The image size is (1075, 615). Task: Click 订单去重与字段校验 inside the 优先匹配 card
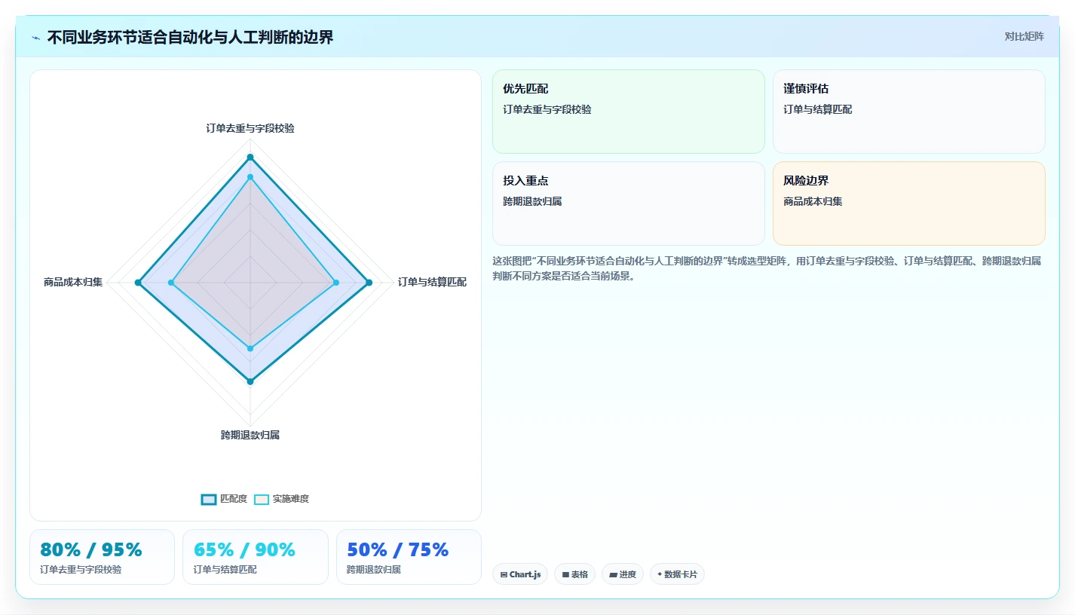pyautogui.click(x=547, y=109)
